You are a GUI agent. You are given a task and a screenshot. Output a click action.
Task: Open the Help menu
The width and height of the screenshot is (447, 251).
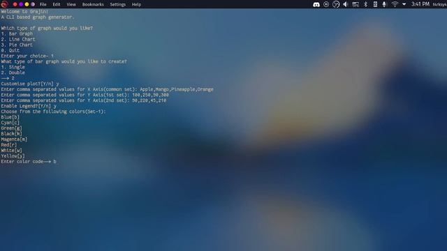tap(136, 5)
